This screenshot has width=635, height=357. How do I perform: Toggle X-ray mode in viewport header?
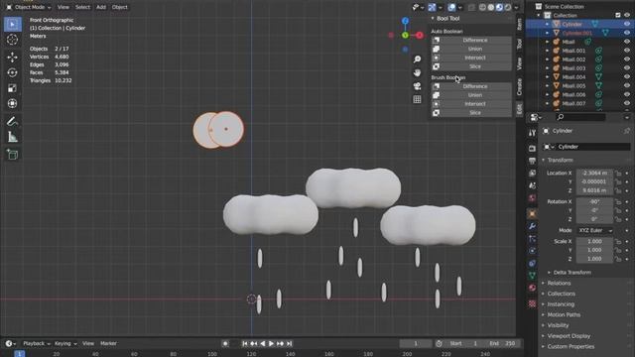[x=471, y=7]
